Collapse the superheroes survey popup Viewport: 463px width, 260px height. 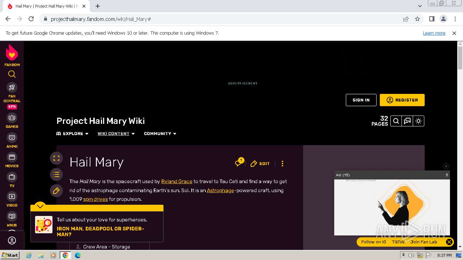pyautogui.click(x=40, y=206)
